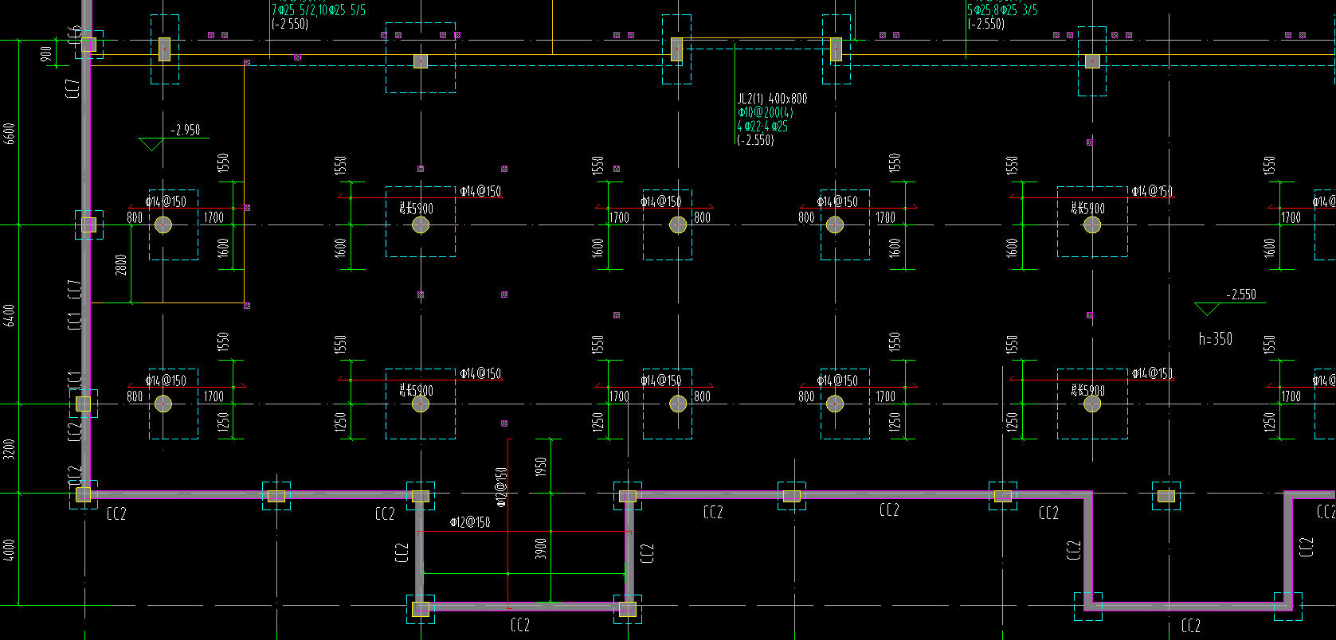Select the 7Φ25 5/2,10Φ25 5/5 annotation
This screenshot has height=640, width=1336.
tap(319, 10)
